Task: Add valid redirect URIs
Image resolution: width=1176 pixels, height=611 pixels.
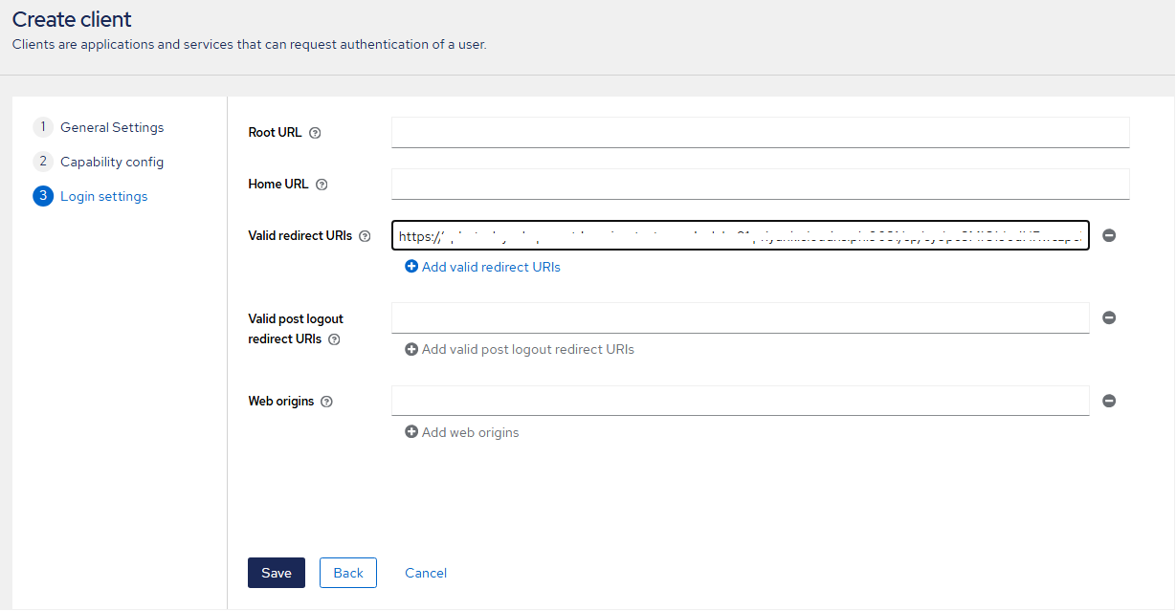Action: 483,267
